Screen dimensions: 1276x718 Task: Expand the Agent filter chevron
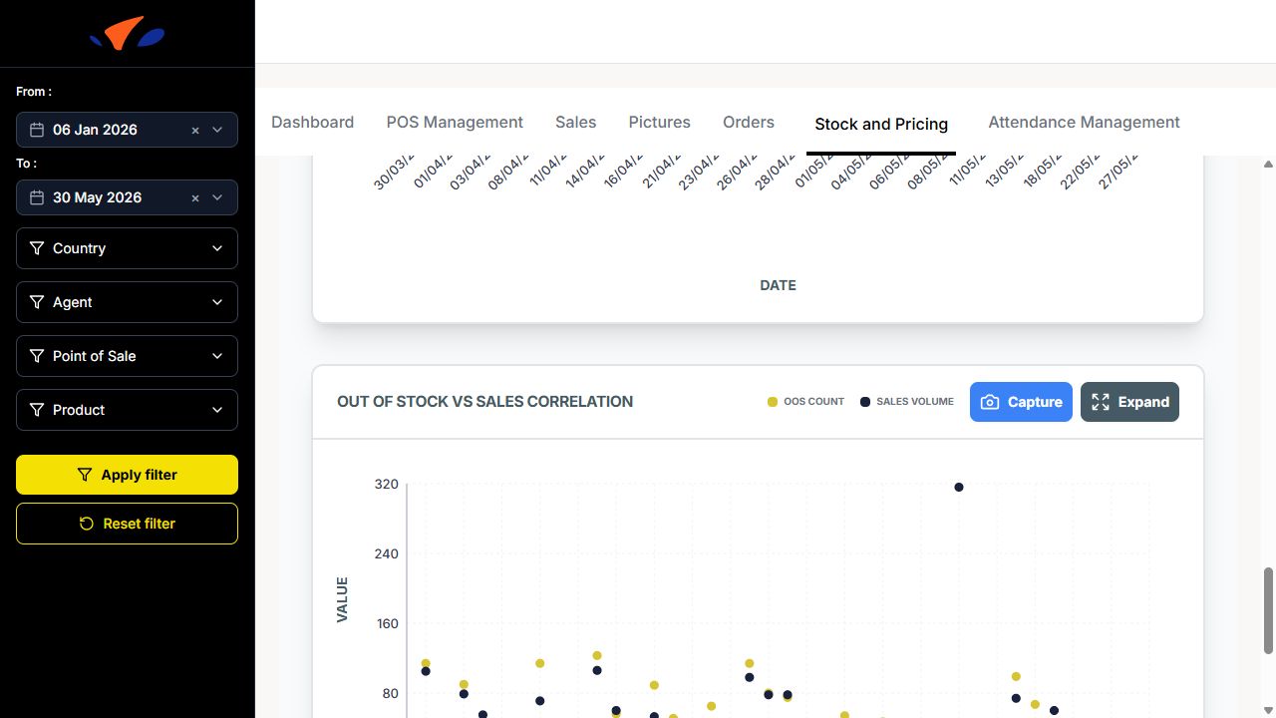(x=217, y=302)
